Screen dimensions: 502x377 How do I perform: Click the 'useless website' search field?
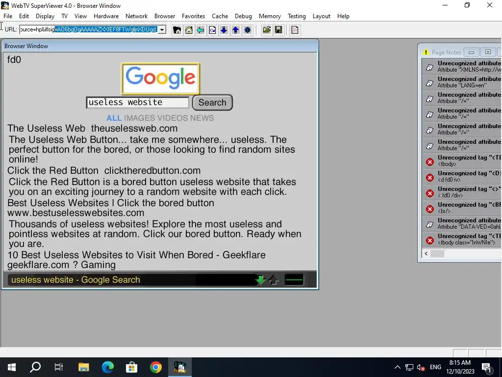[138, 103]
